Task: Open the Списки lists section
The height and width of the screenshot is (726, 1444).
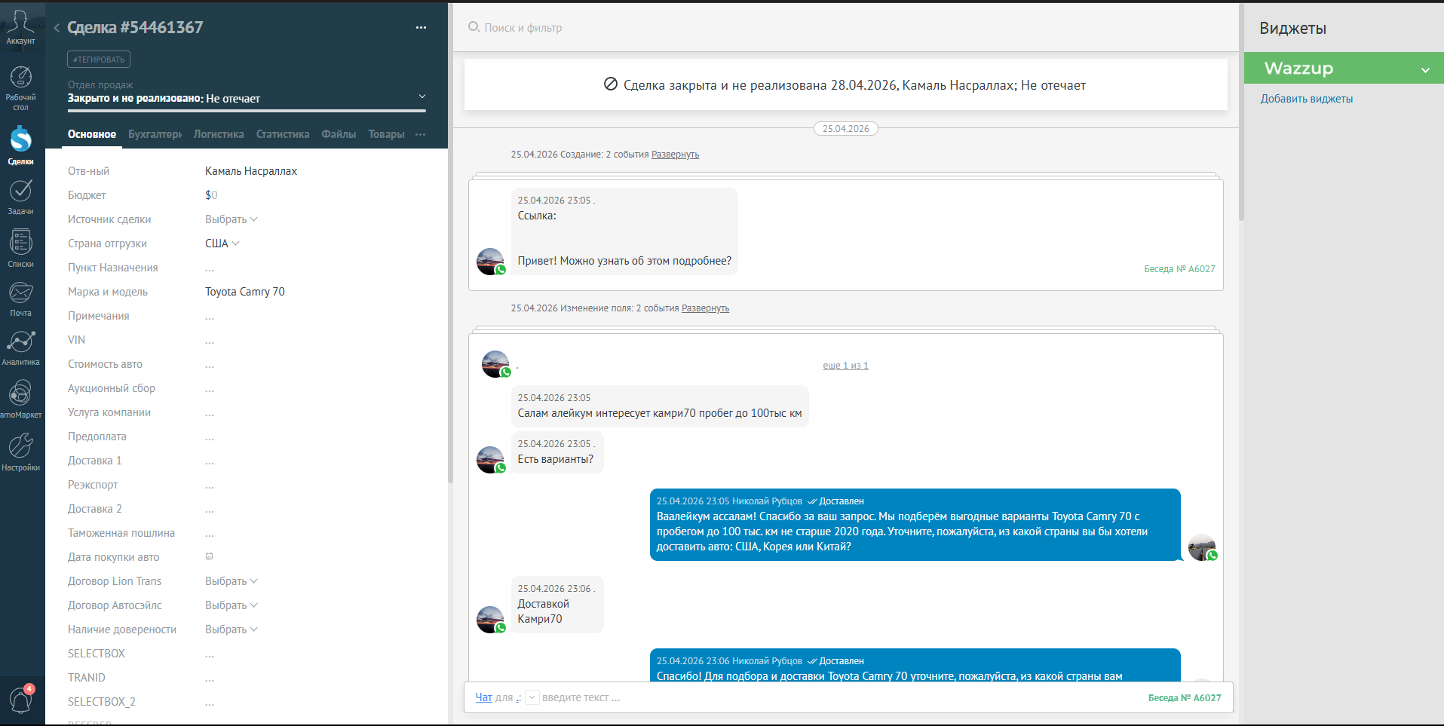Action: (x=20, y=248)
